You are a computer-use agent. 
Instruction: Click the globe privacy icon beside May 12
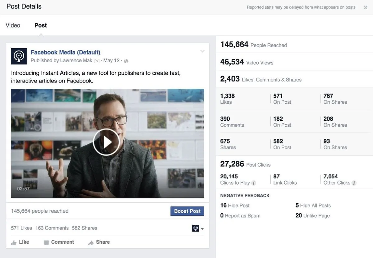[126, 61]
